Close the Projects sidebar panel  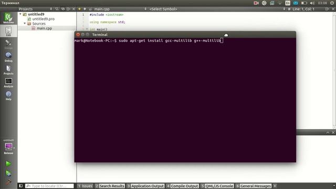tap(73, 9)
